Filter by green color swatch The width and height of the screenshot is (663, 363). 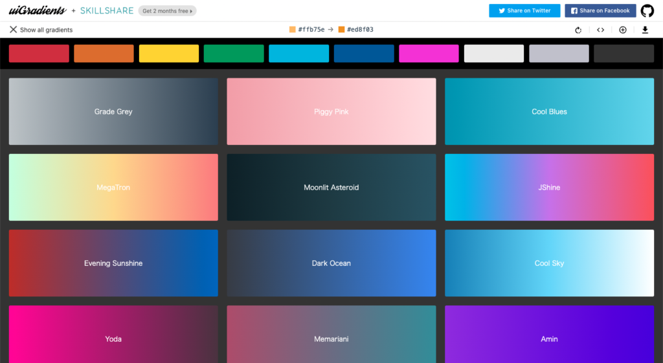pos(234,54)
